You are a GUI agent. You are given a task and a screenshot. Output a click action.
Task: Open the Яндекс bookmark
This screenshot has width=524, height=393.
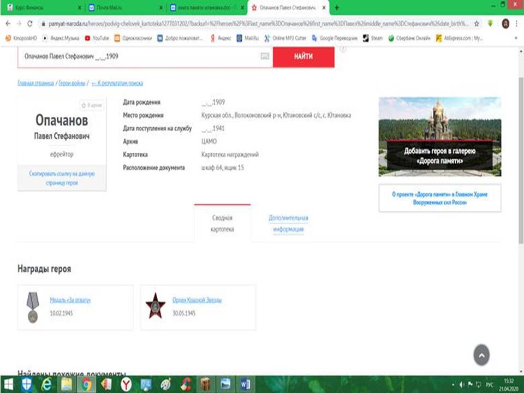(221, 38)
